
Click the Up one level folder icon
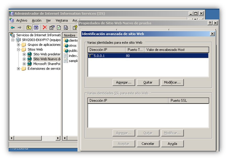click(x=29, y=28)
